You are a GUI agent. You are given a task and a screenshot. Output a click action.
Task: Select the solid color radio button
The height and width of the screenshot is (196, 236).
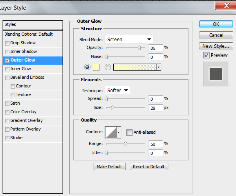87,67
